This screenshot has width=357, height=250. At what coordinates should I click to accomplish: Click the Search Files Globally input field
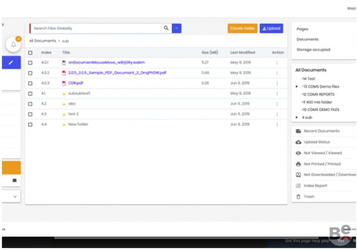coord(96,28)
